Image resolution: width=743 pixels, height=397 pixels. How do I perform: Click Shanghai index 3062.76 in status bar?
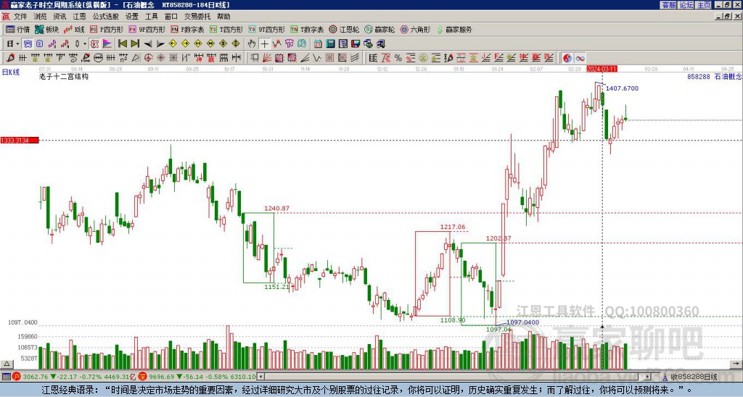(x=36, y=377)
